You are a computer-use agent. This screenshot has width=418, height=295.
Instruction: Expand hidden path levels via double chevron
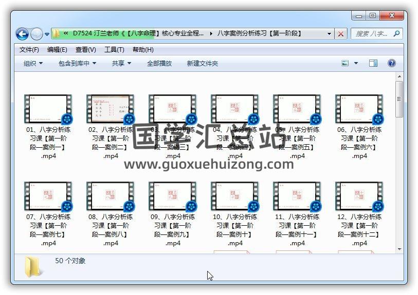pyautogui.click(x=66, y=33)
